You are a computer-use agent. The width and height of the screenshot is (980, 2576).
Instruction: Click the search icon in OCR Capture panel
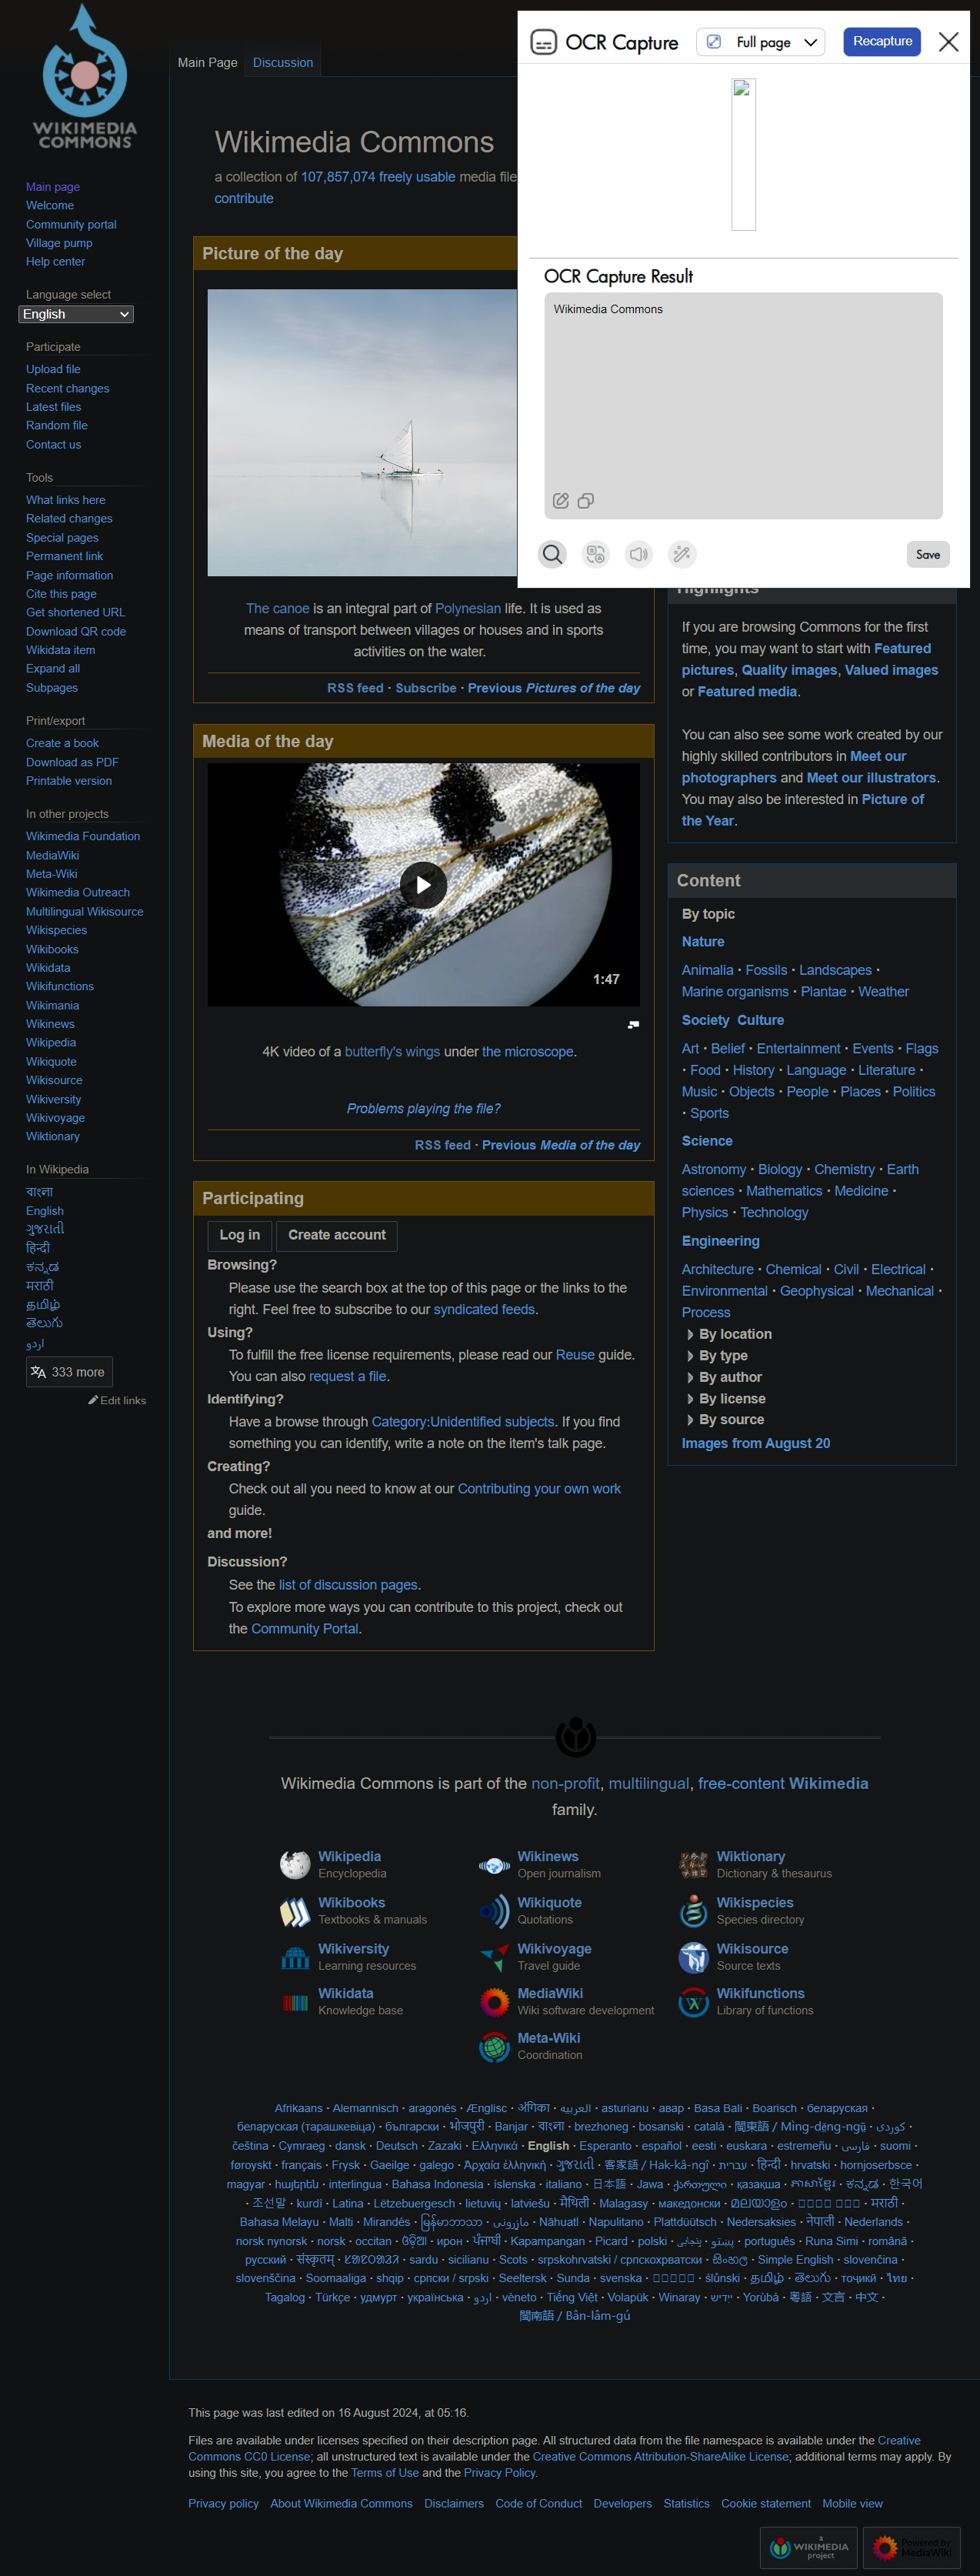(x=552, y=554)
